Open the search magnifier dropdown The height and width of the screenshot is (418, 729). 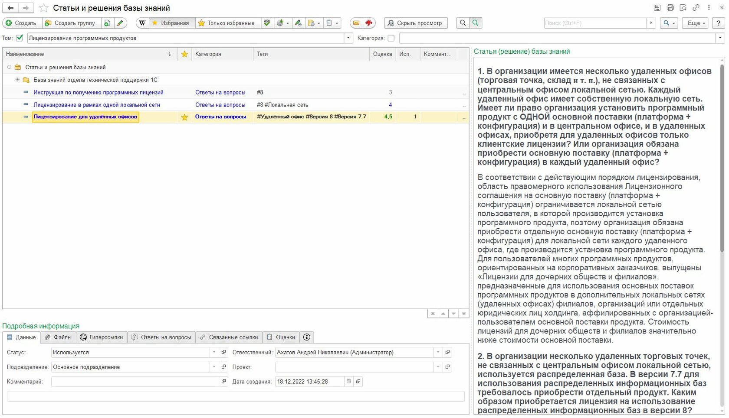coord(669,23)
